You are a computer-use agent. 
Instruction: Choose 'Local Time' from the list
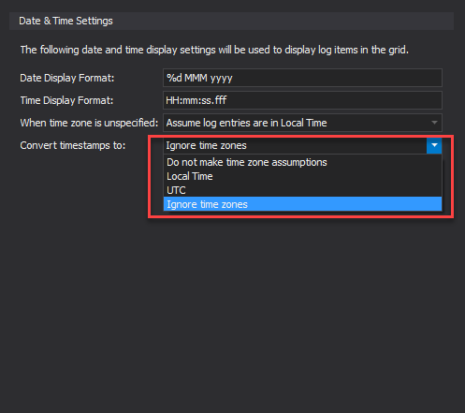pyautogui.click(x=302, y=176)
